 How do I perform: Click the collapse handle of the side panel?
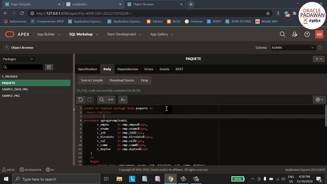click(x=74, y=109)
